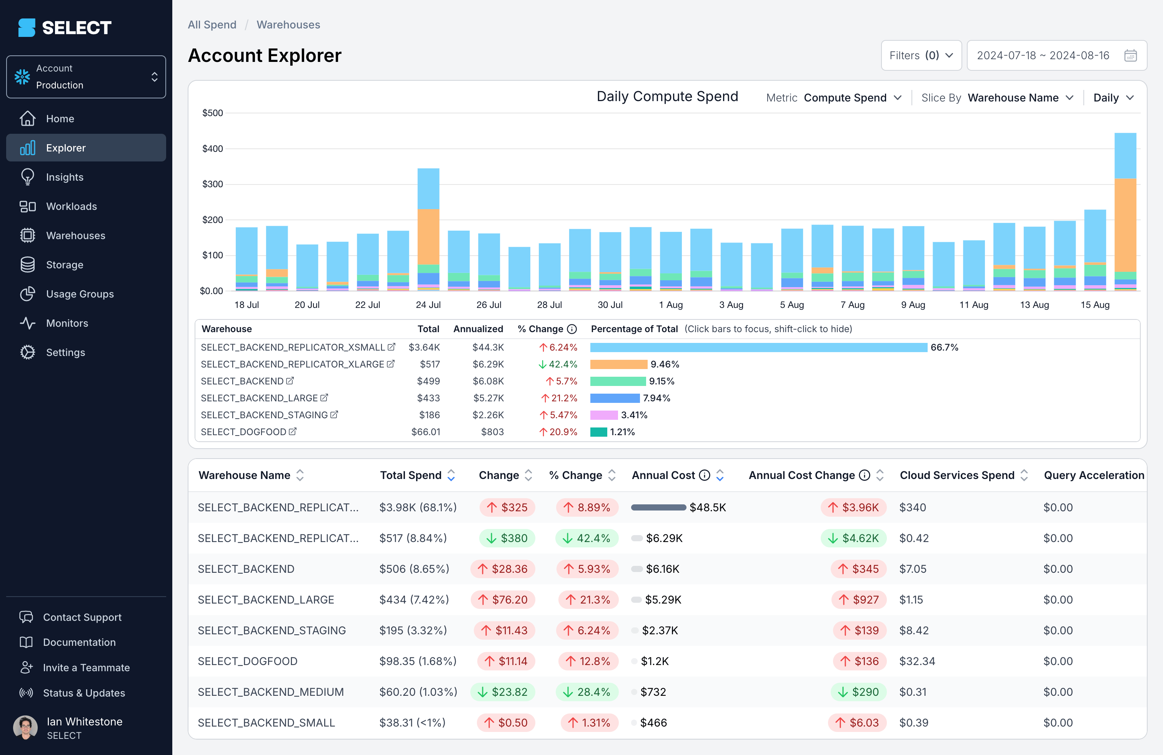Click info icon beside Annual Cost column
1163x755 pixels.
point(704,475)
